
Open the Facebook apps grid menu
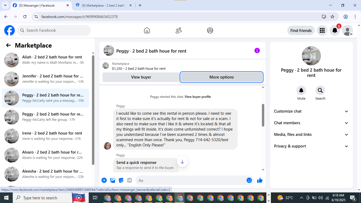click(322, 30)
